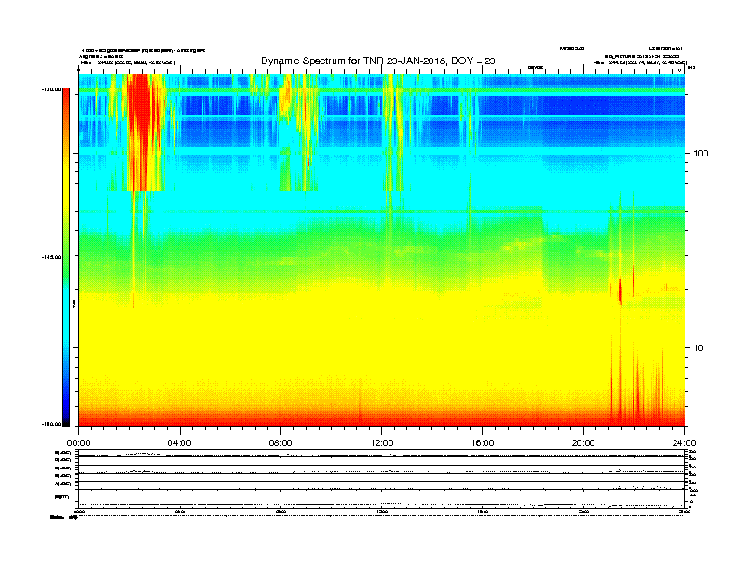
Task: Click the 100 frequency axis label
Action: [x=701, y=154]
